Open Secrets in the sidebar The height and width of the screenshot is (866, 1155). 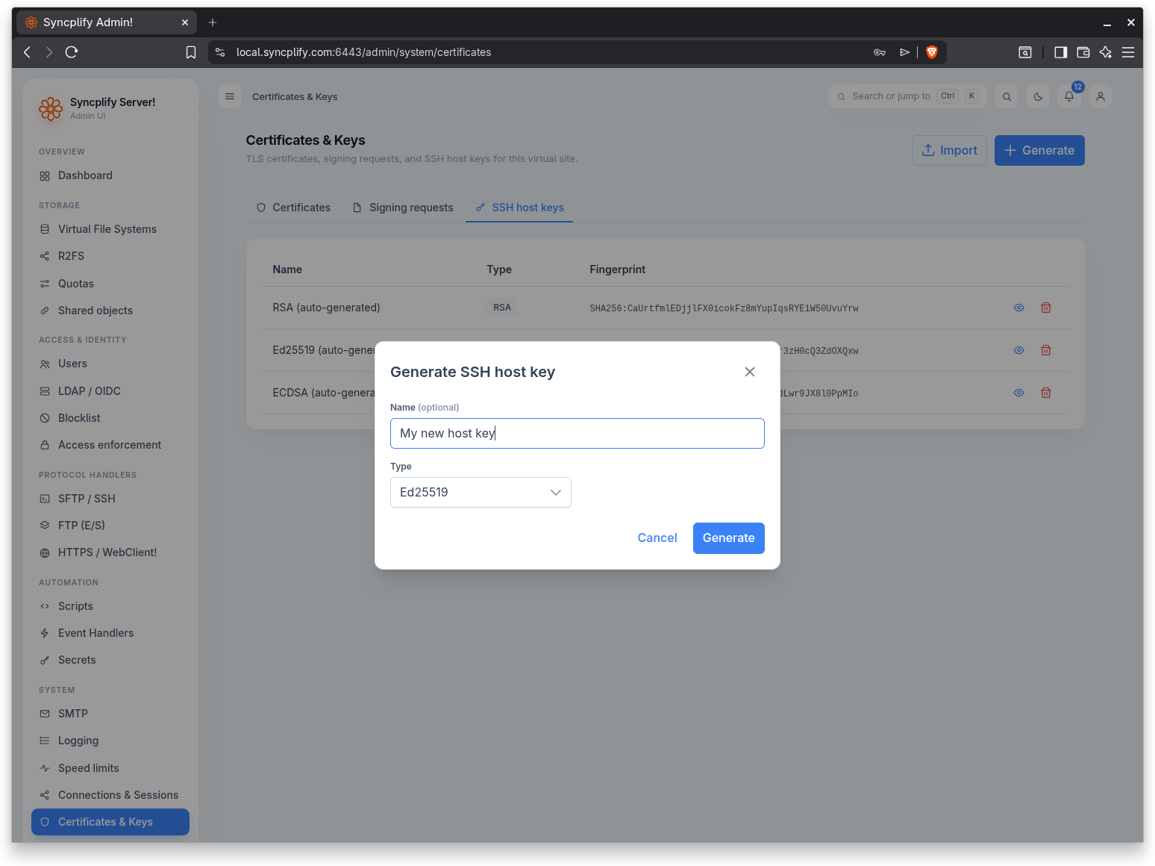(x=110, y=660)
